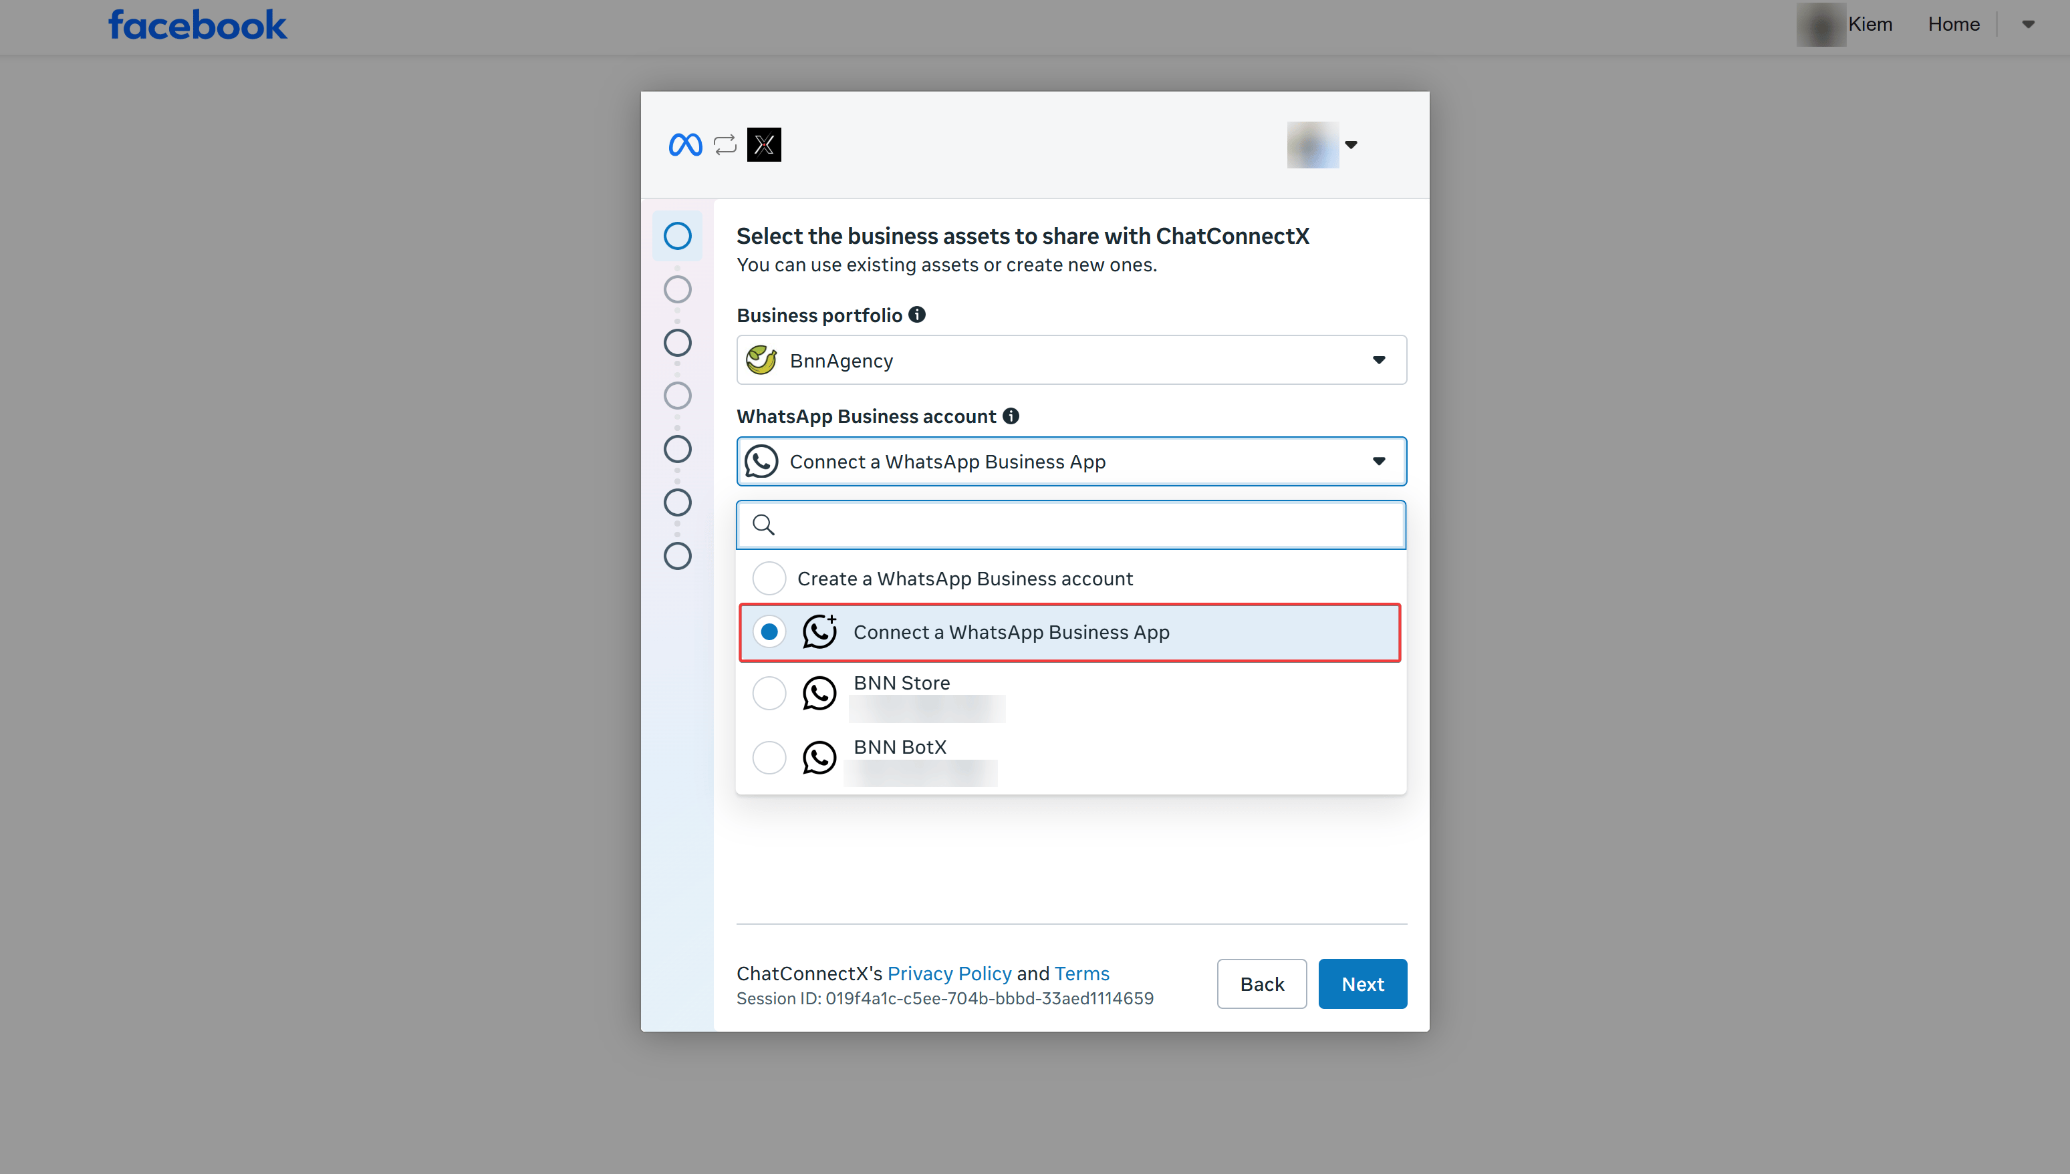Viewport: 2070px width, 1174px height.
Task: Click the second step circle in sidebar
Action: click(x=677, y=289)
